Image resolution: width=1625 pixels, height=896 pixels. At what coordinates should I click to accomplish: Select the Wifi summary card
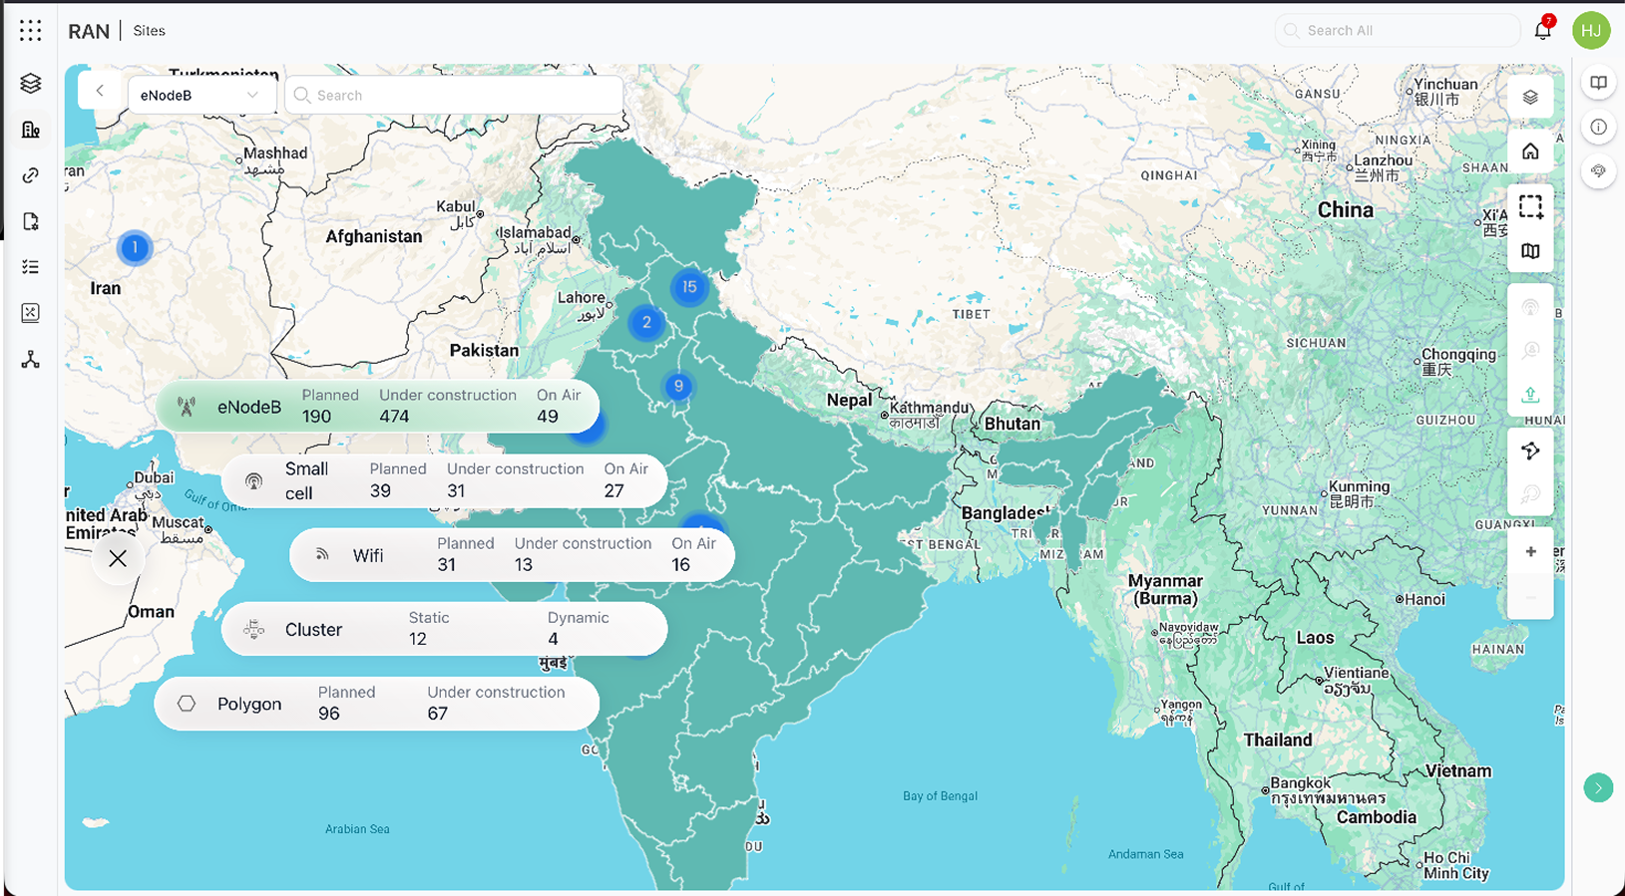[512, 555]
